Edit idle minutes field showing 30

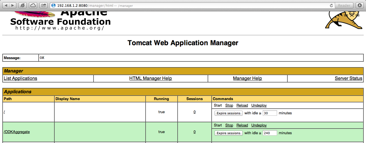pos(270,113)
